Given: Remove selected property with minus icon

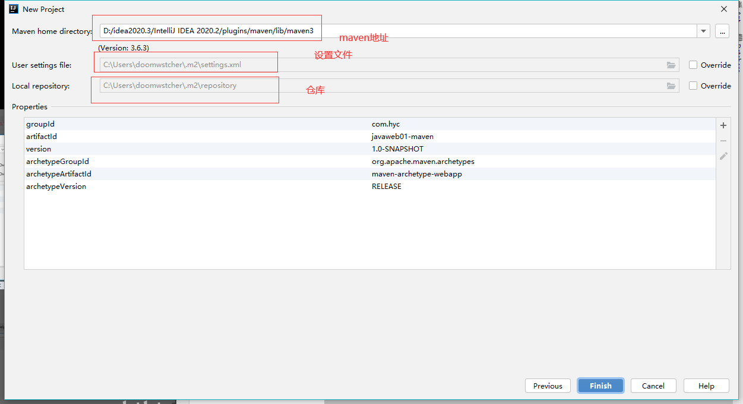Looking at the screenshot, I should click(723, 141).
